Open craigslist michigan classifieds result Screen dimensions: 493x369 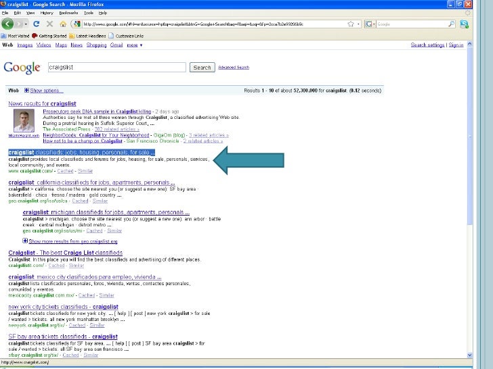106,212
